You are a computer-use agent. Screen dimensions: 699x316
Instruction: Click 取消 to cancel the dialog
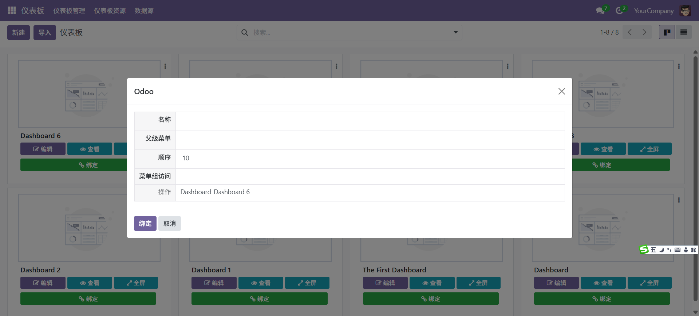[x=169, y=223]
